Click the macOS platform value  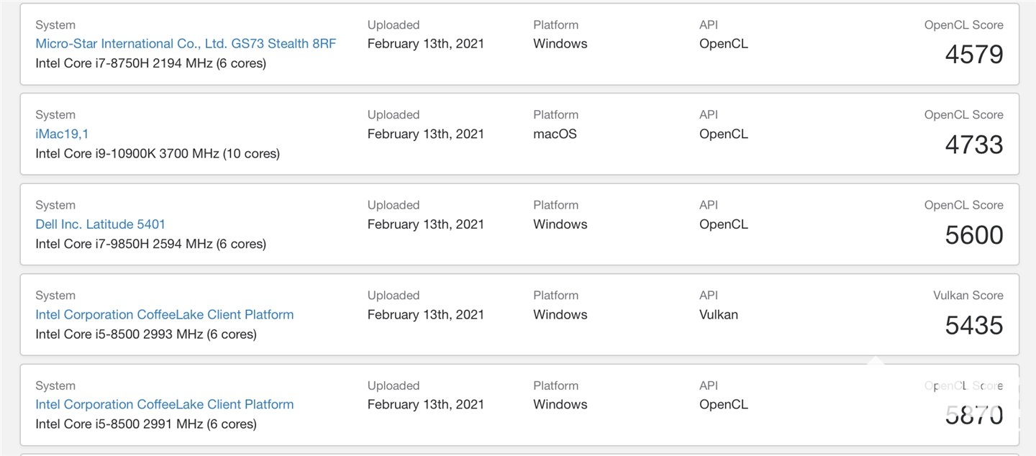(x=555, y=134)
